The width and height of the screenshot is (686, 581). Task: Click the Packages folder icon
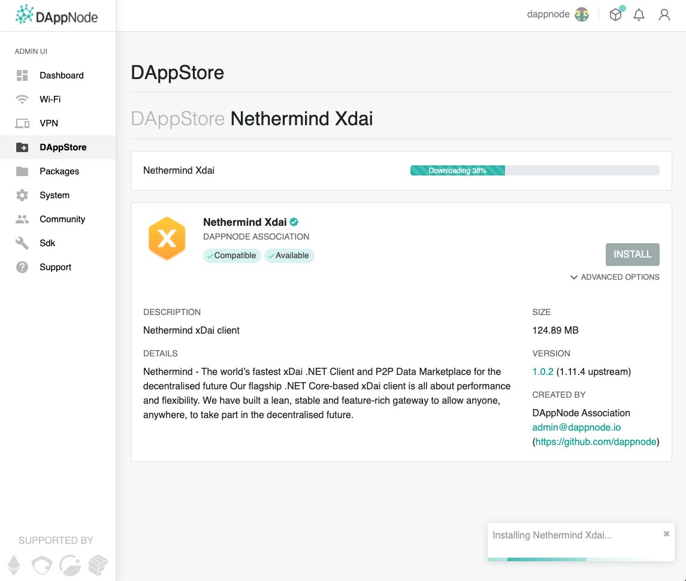tap(22, 171)
